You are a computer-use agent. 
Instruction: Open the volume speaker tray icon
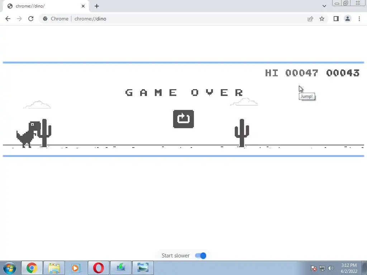pos(331,268)
